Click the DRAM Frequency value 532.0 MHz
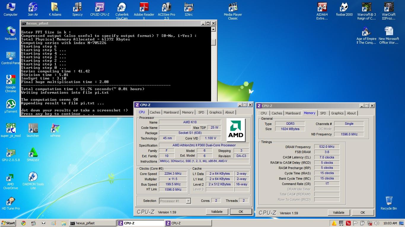The height and width of the screenshot is (227, 405). [x=327, y=147]
